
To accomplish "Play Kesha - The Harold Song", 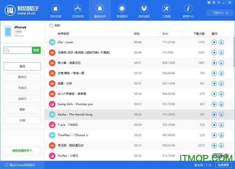I will pos(214,115).
